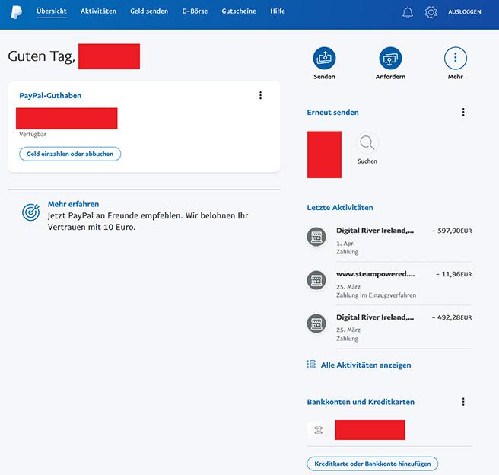The image size is (499, 475).
Task: Open Alle Aktivitäten anzeigen link
Action: point(366,365)
